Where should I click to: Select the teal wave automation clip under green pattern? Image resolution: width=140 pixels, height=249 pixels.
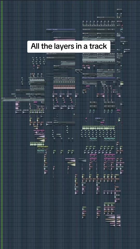click(x=93, y=139)
